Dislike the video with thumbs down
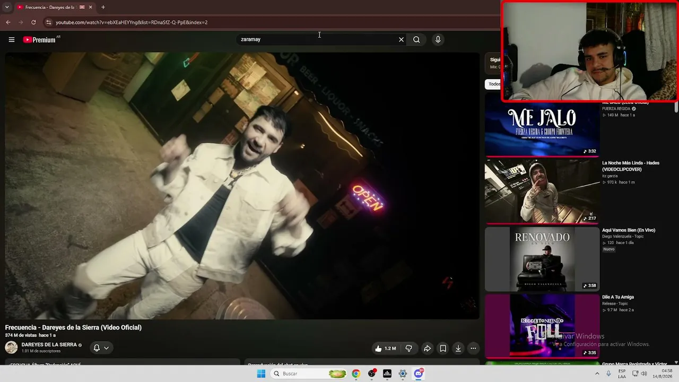Screen dimensions: 679x382 click(x=409, y=349)
